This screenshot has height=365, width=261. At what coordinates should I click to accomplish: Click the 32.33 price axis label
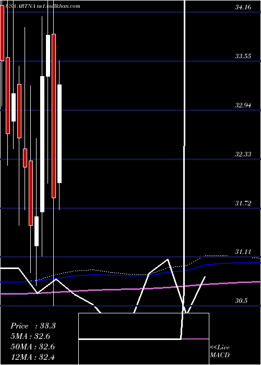243,154
